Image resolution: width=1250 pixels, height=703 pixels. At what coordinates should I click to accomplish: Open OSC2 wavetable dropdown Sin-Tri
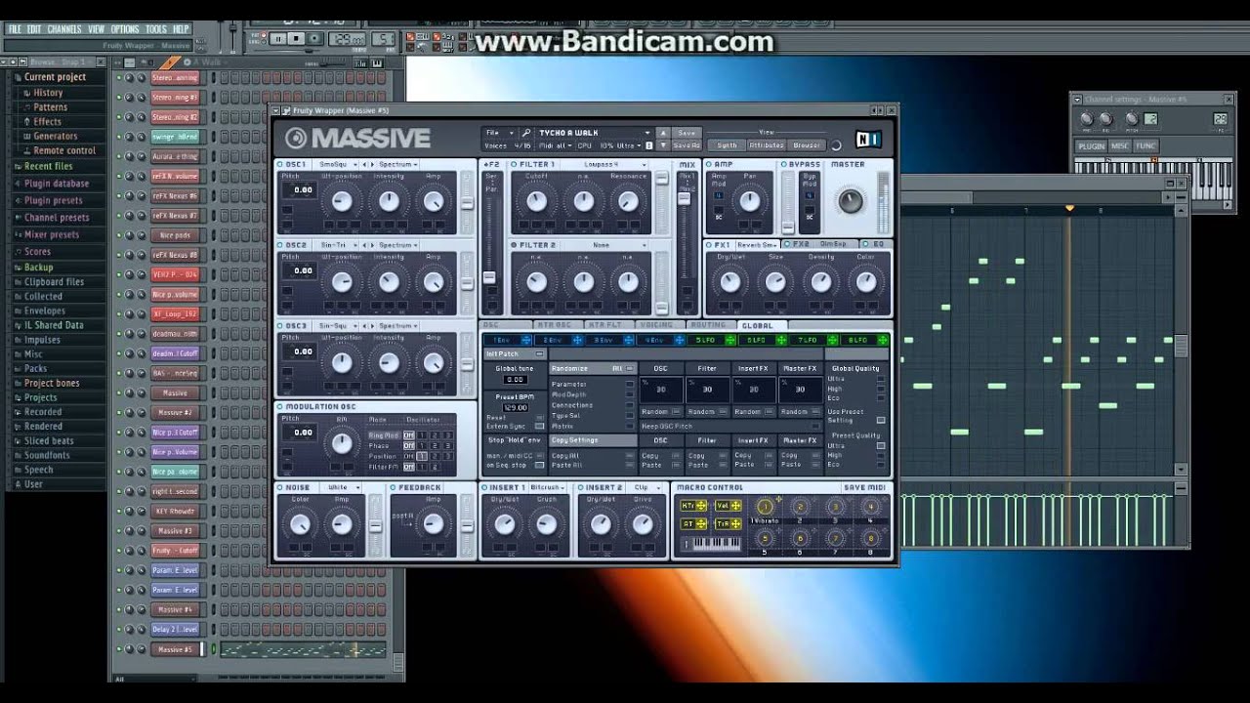336,245
